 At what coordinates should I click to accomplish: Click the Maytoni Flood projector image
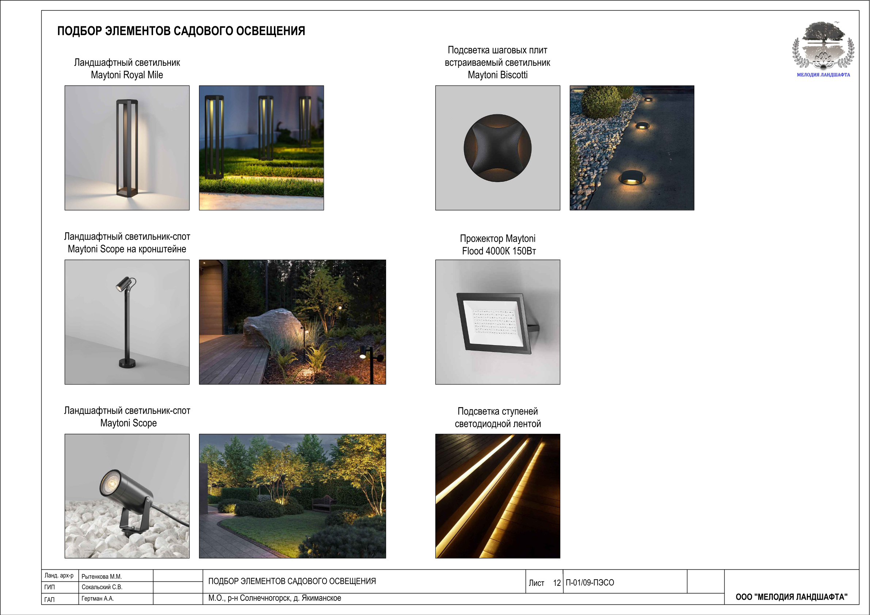[x=497, y=322]
